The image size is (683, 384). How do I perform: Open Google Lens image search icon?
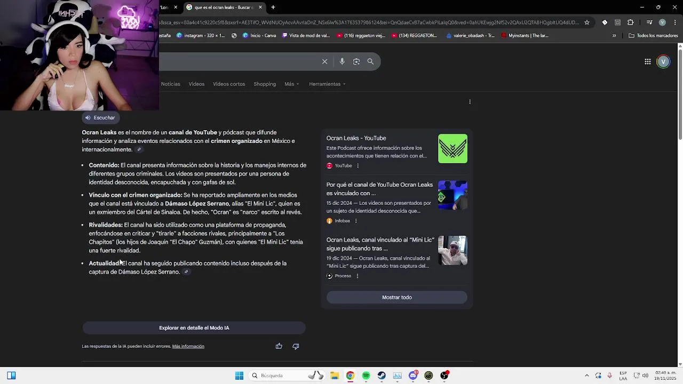click(x=356, y=61)
